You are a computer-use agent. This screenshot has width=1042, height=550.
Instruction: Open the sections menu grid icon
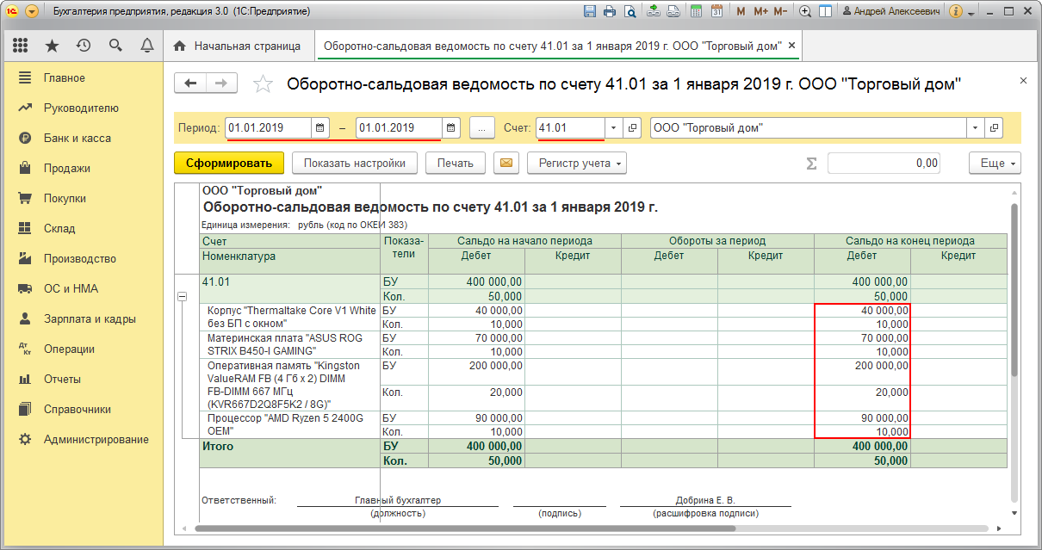tap(20, 46)
